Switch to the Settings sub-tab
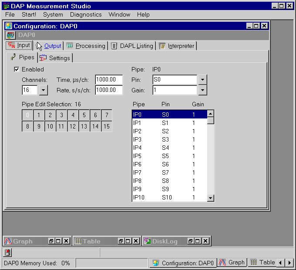Image resolution: width=296 pixels, height=270 pixels. (55, 58)
